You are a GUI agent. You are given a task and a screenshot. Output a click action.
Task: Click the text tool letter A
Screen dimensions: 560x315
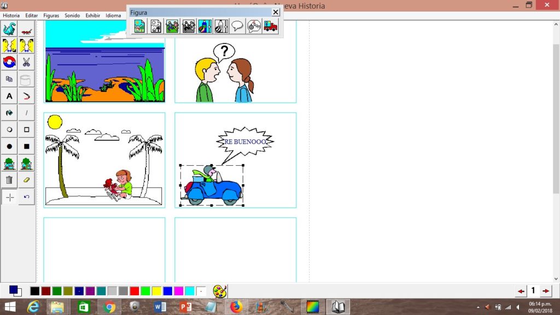point(9,96)
